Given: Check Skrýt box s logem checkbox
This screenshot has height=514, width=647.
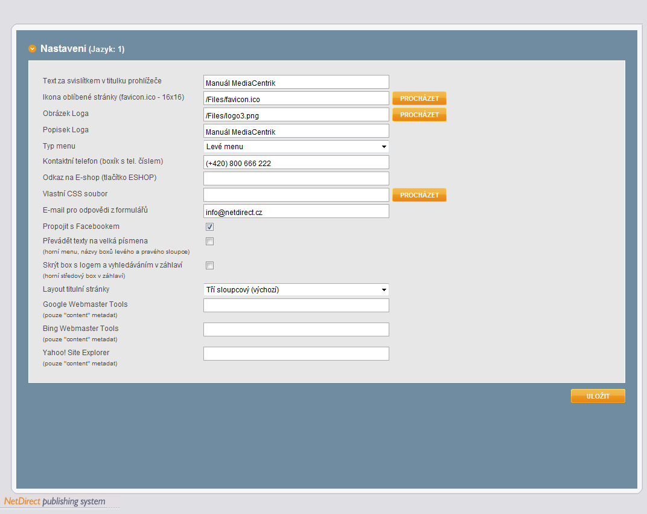Looking at the screenshot, I should (x=209, y=266).
